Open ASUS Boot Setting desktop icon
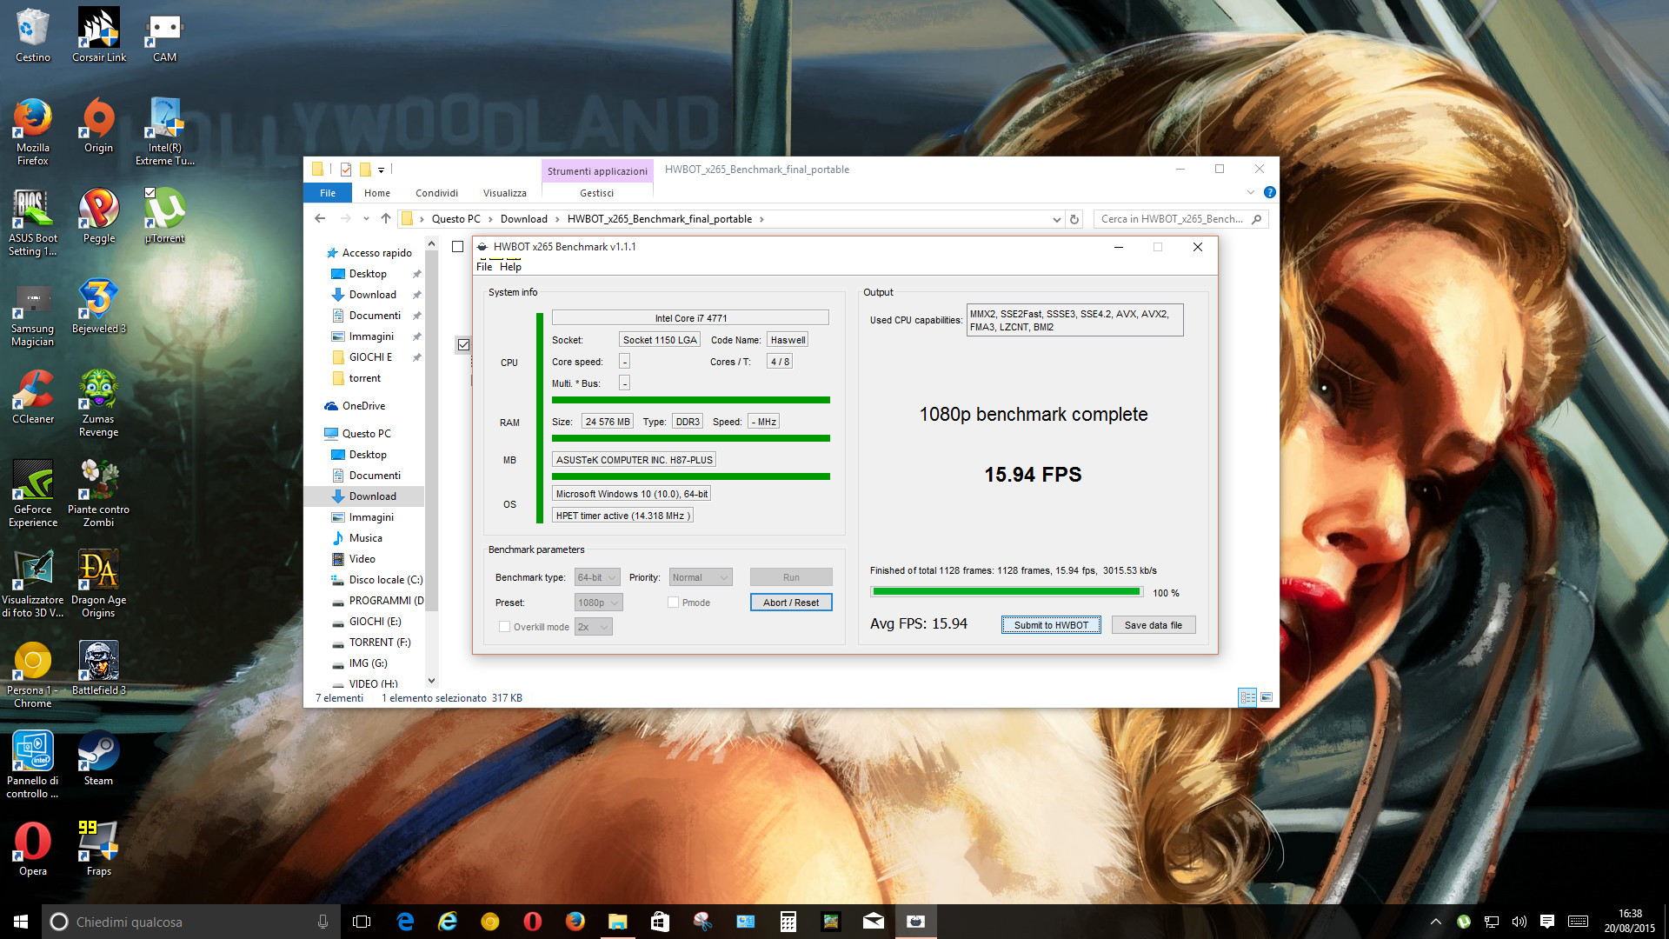 [33, 223]
